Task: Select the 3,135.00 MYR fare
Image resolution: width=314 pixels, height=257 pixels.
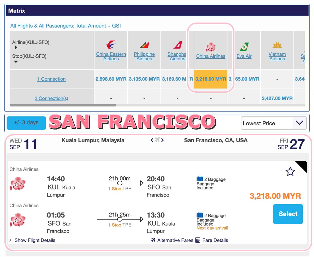Action: (144, 79)
